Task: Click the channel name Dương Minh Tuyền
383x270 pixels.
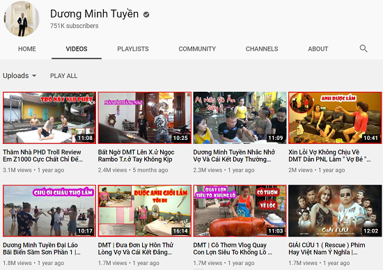Action: click(x=94, y=14)
